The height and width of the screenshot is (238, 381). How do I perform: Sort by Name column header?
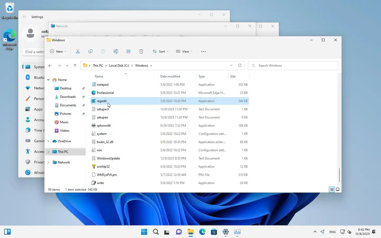[99, 76]
